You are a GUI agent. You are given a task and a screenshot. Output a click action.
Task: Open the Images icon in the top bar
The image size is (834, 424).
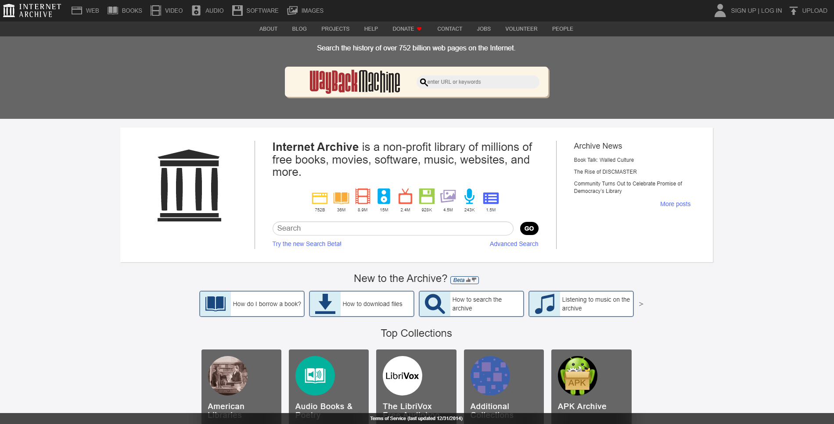pos(292,11)
